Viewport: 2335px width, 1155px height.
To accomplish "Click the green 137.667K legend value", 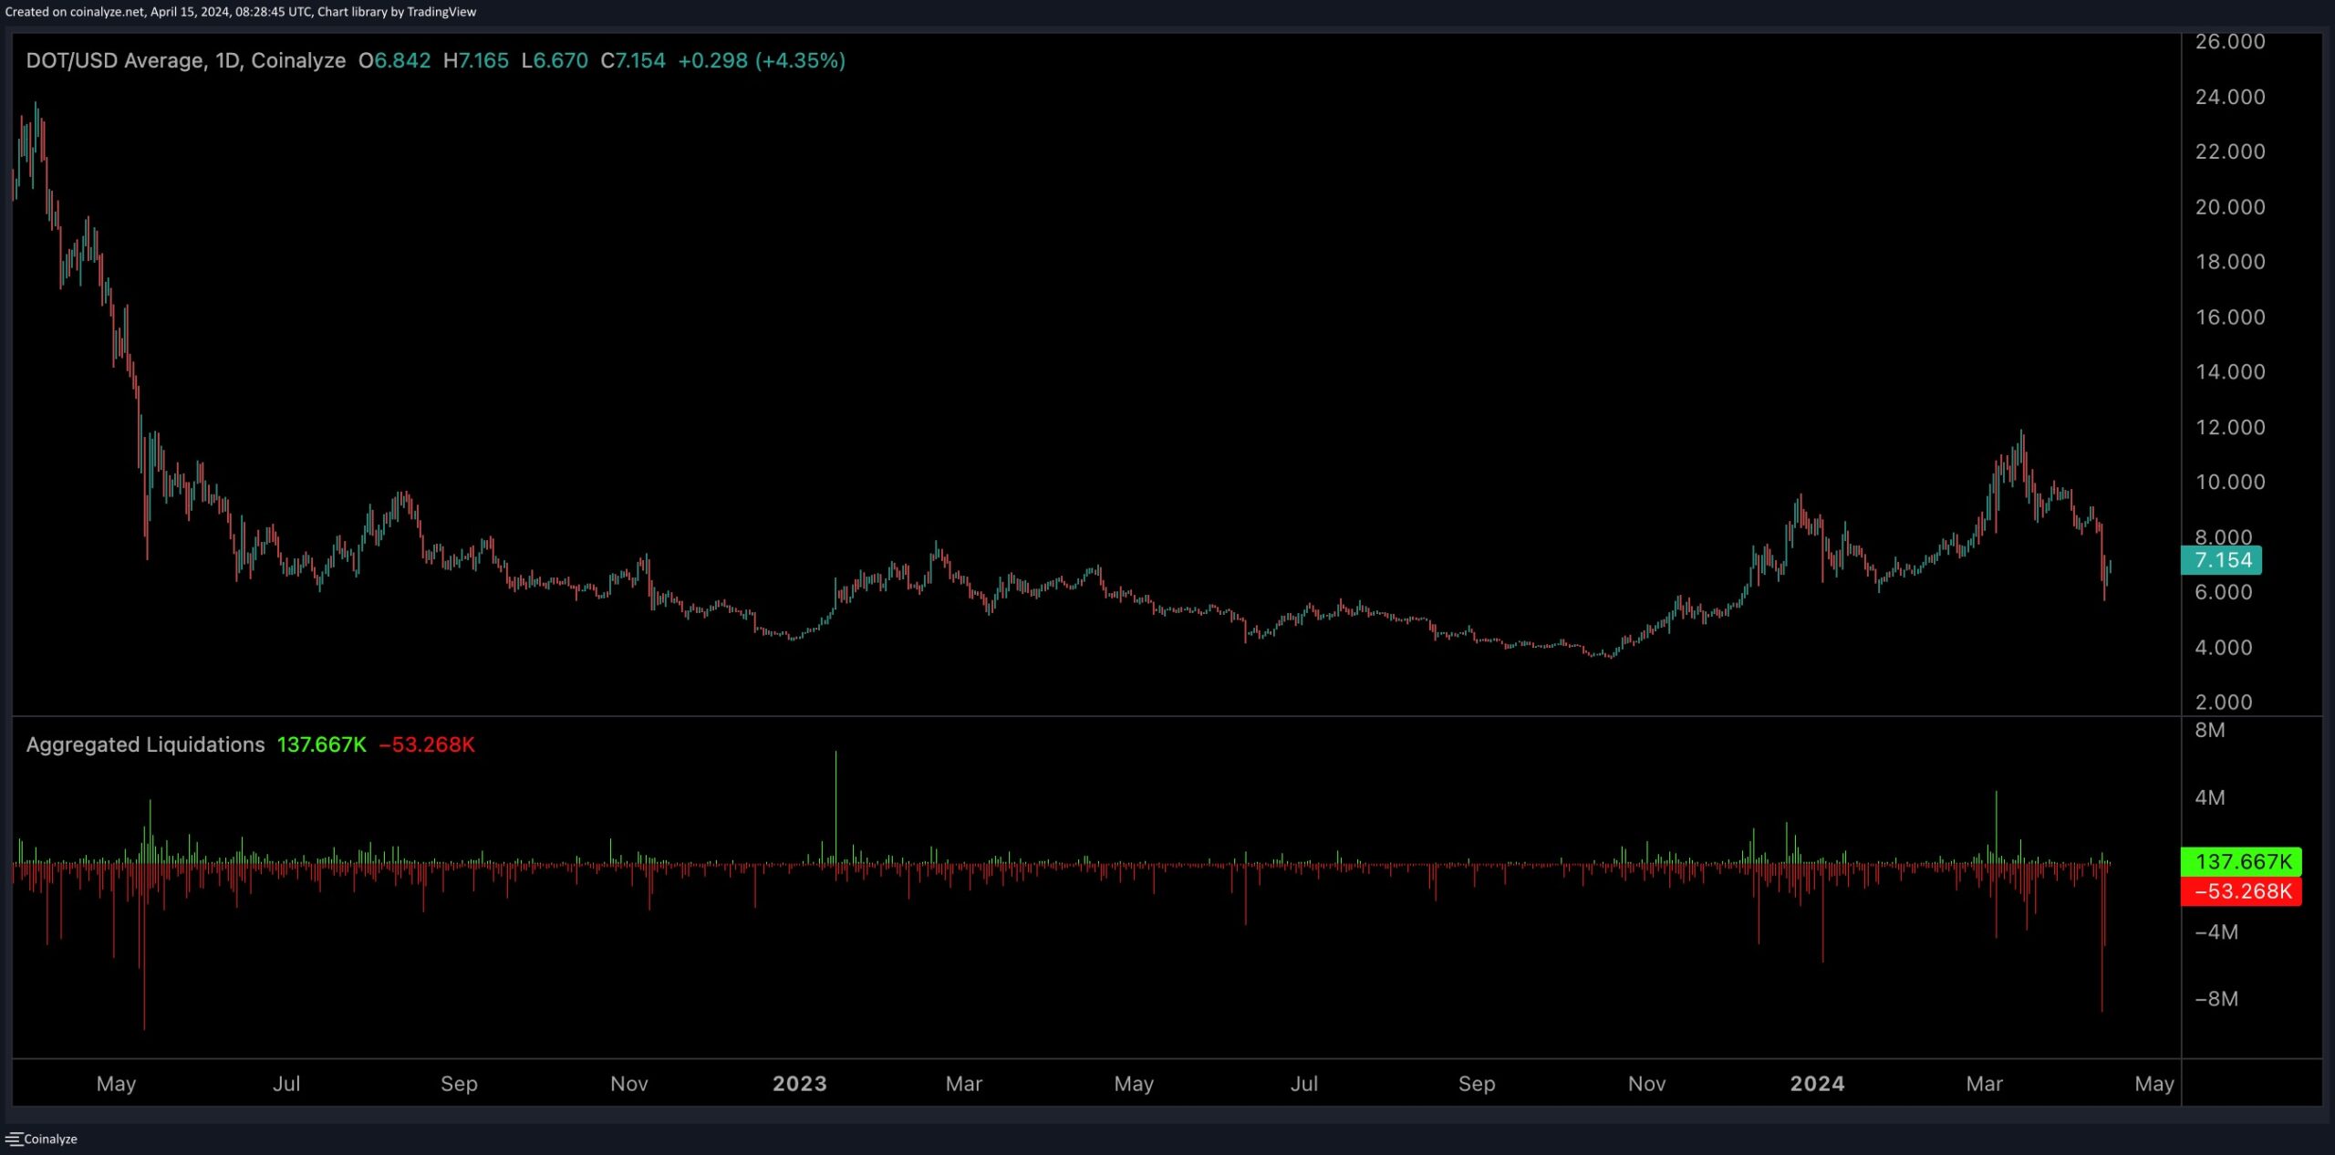I will 321,744.
